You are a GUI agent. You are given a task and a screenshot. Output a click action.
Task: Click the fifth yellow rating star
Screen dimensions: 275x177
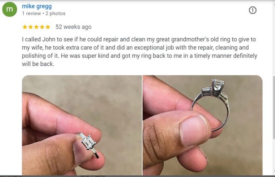[x=48, y=27]
